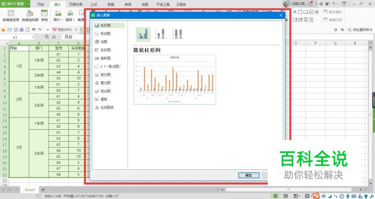Click Sogou input method tray icon

click(316, 196)
